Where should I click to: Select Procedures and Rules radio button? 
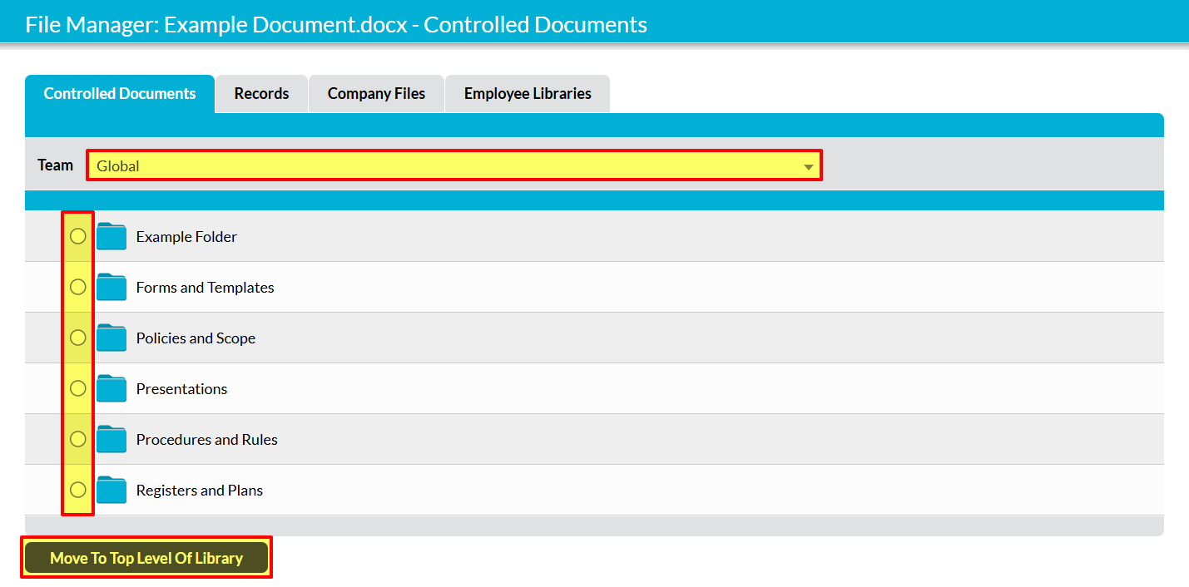(x=77, y=439)
